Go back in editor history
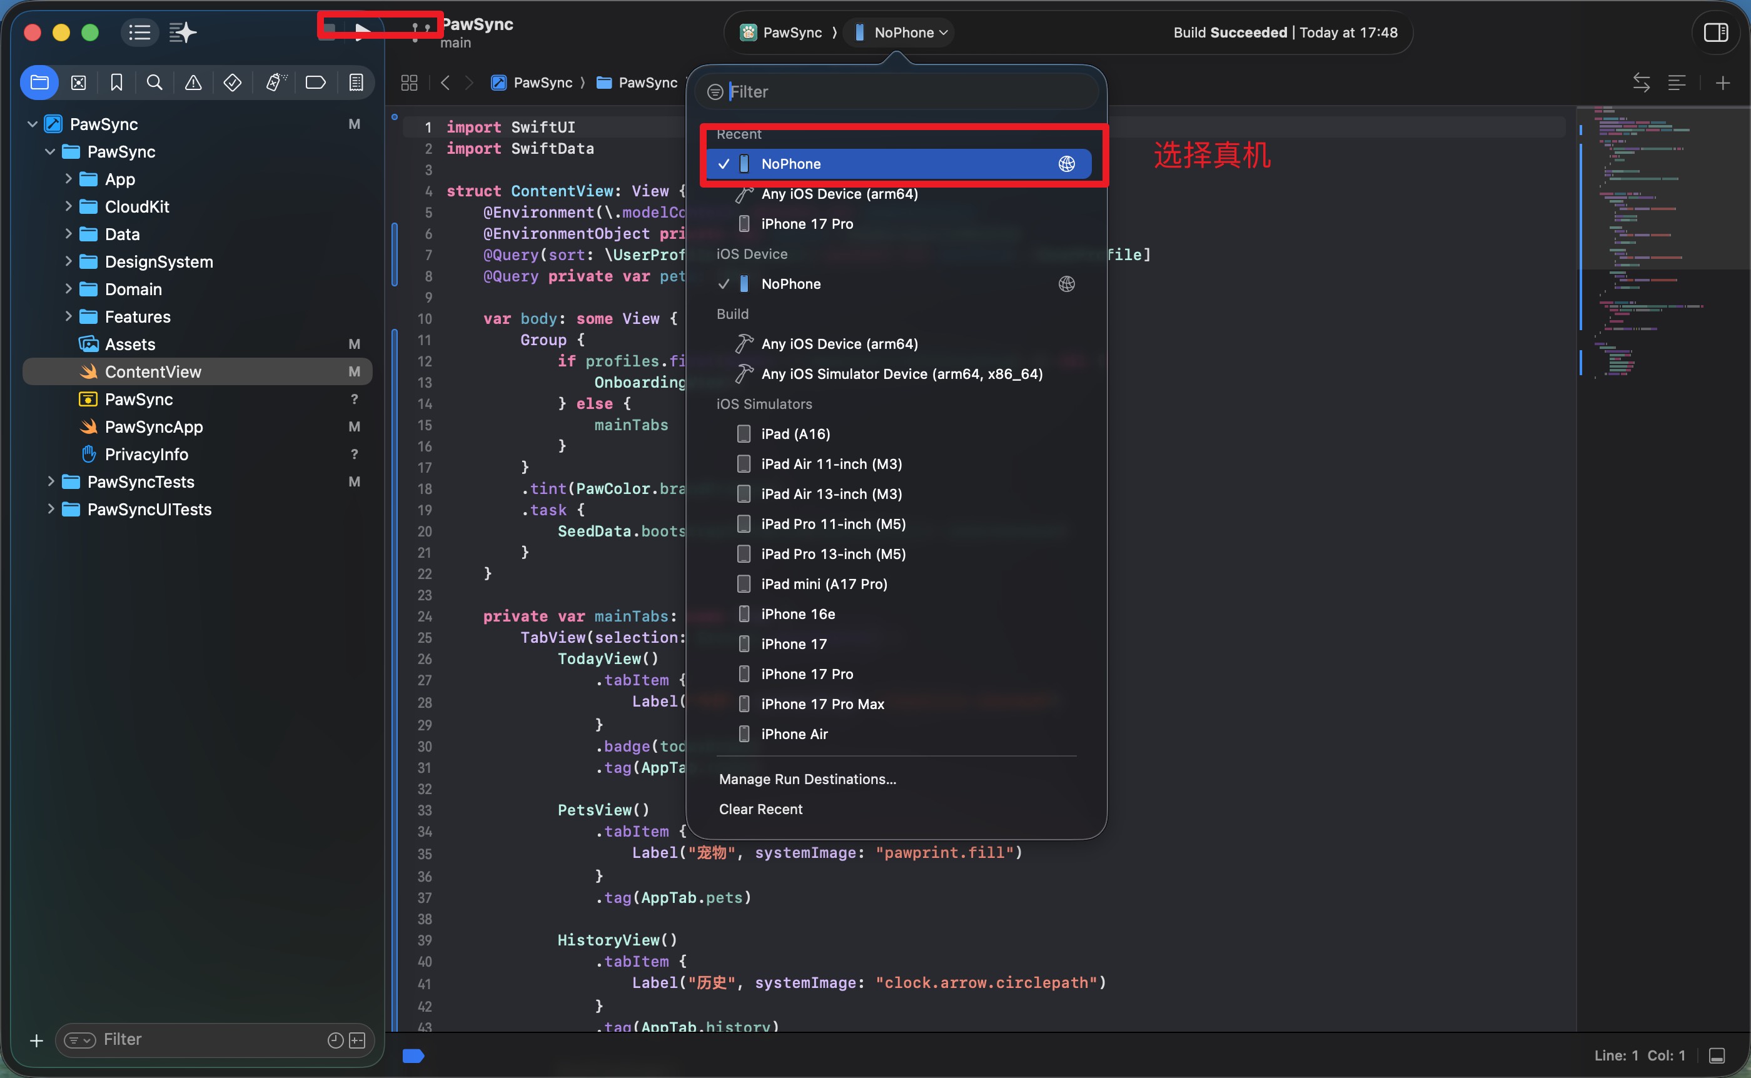1751x1078 pixels. [446, 83]
